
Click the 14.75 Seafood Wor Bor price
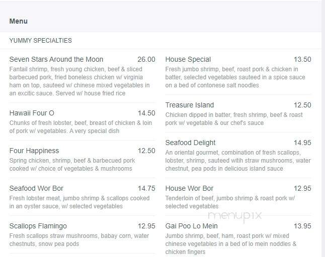pyautogui.click(x=146, y=188)
